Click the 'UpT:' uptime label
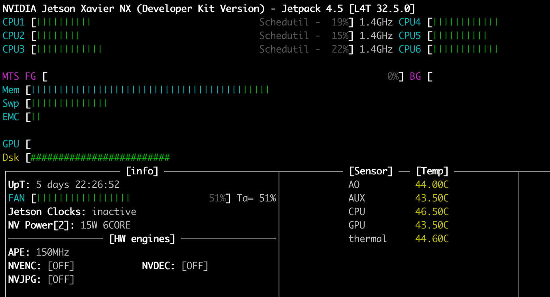The width and height of the screenshot is (550, 297). point(19,185)
